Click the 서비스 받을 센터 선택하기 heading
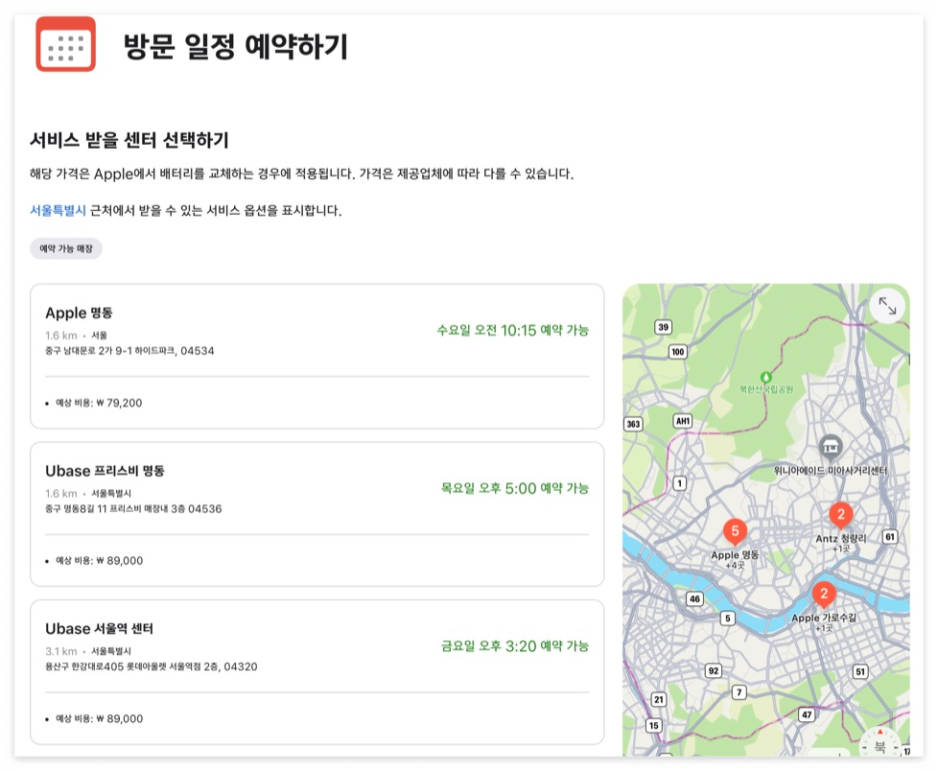This screenshot has width=938, height=771. pyautogui.click(x=129, y=140)
